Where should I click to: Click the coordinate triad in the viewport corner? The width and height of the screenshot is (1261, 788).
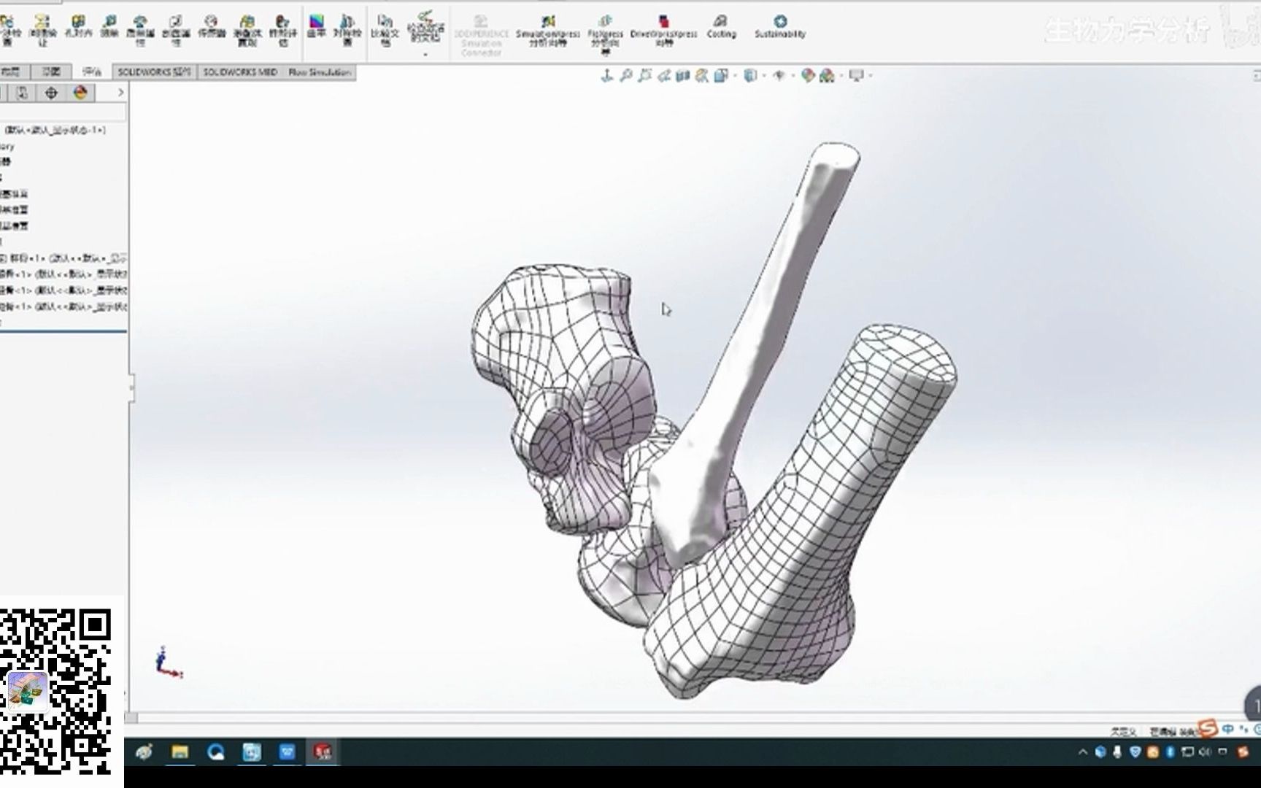168,663
